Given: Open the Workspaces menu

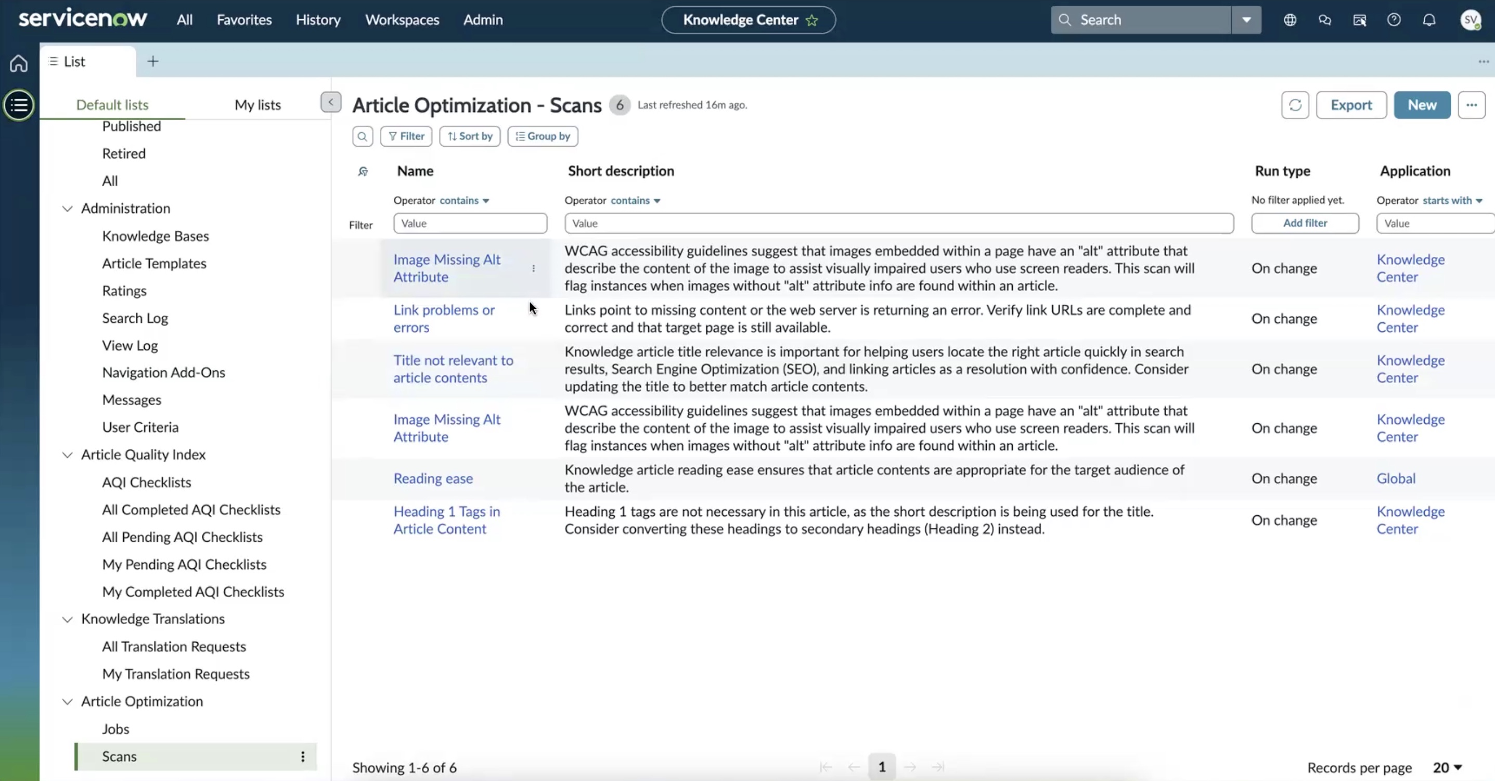Looking at the screenshot, I should click(x=402, y=20).
